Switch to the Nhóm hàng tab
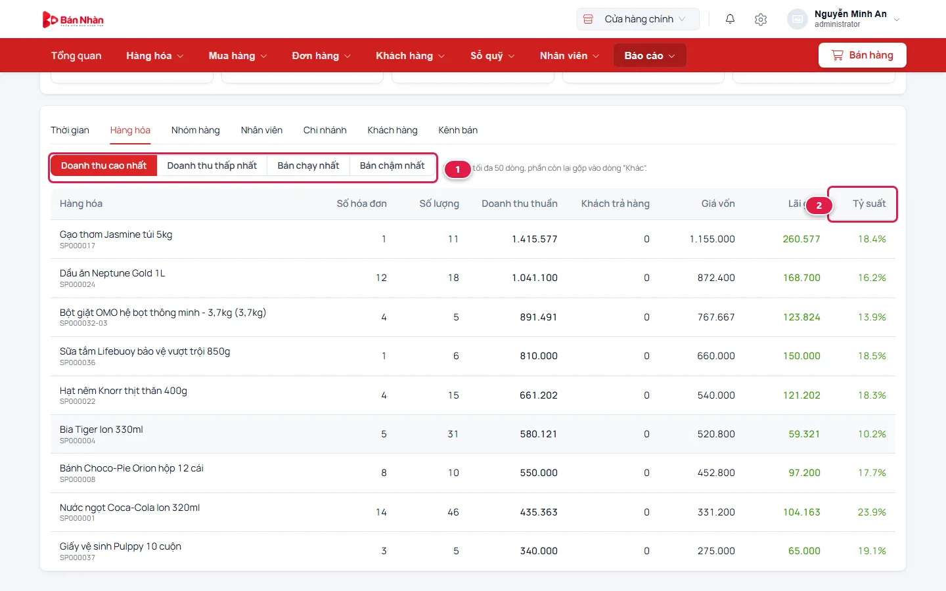946x591 pixels. click(195, 130)
